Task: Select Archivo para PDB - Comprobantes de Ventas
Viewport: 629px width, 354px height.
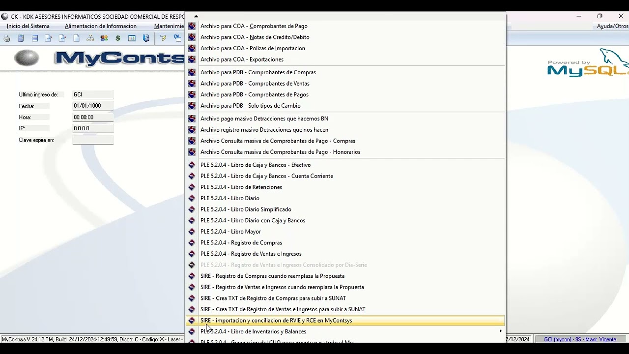Action: (345, 84)
